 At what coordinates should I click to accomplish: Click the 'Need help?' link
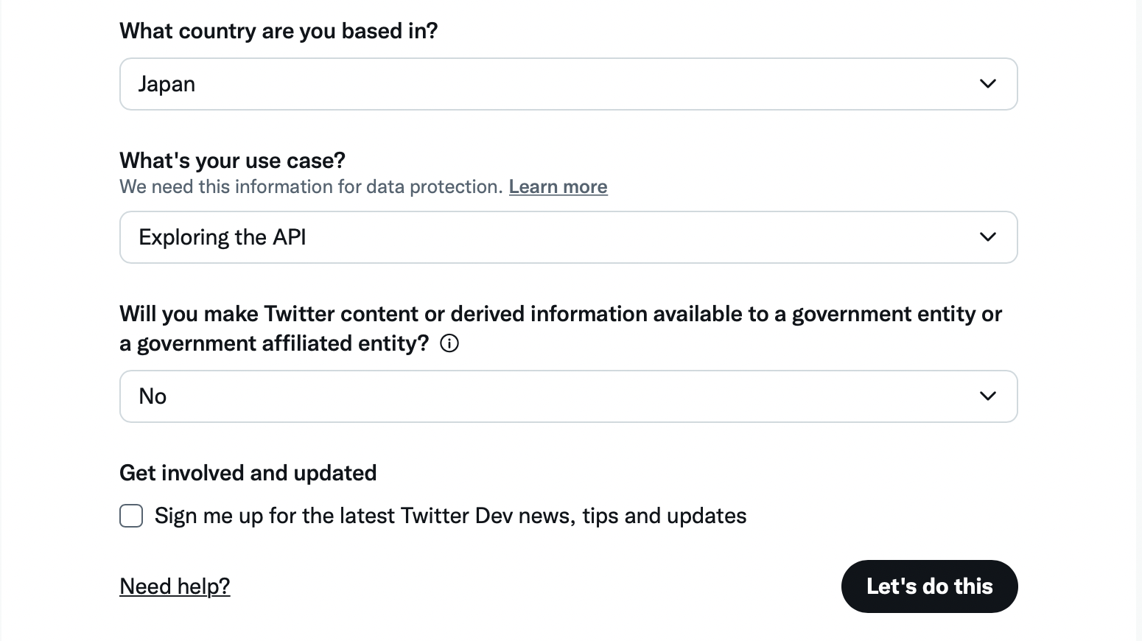pyautogui.click(x=175, y=586)
